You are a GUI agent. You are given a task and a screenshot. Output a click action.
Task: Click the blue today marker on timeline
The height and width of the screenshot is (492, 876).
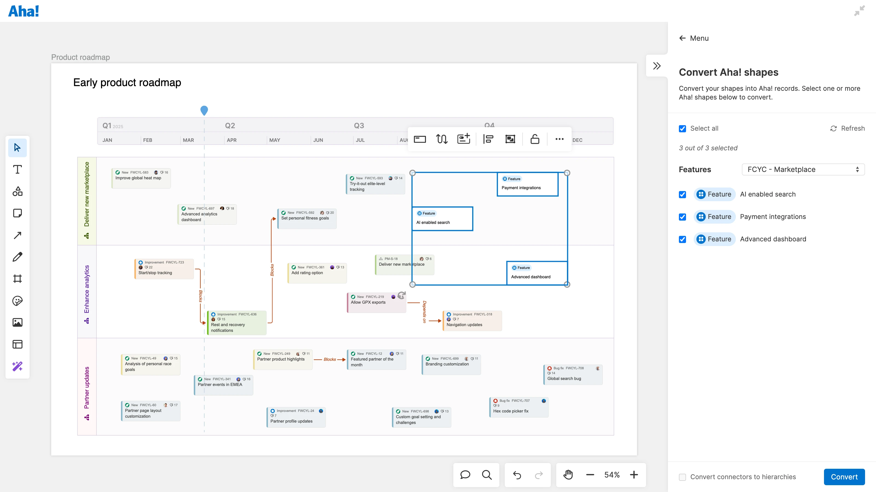tap(204, 110)
